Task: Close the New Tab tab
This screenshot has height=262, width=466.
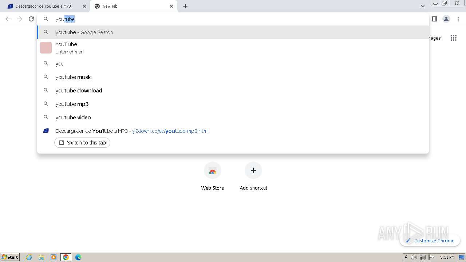Action: 171,6
